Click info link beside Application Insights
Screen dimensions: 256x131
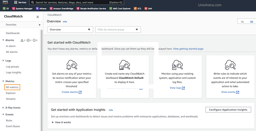111,110
